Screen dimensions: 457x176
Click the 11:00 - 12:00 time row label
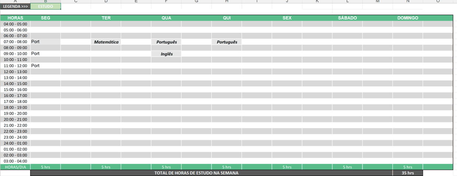[15, 66]
